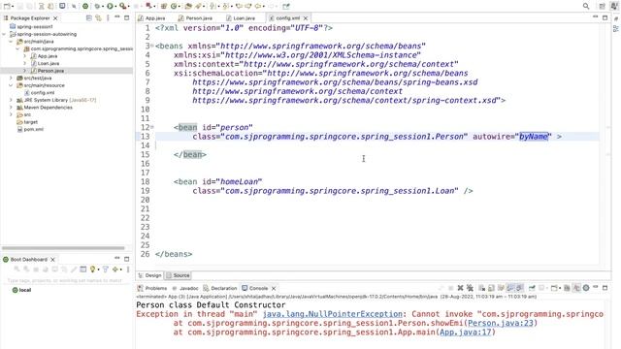Screen dimensions: 621x349
Task: Click Pin Console icon
Action: [532, 288]
